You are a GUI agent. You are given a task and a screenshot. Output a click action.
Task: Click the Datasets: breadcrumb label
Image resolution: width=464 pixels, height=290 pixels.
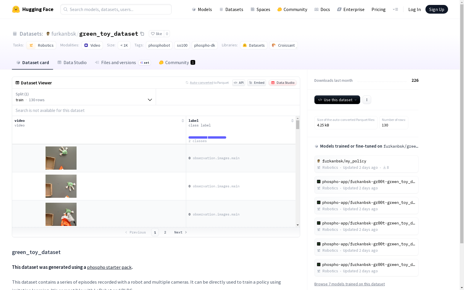(31, 34)
